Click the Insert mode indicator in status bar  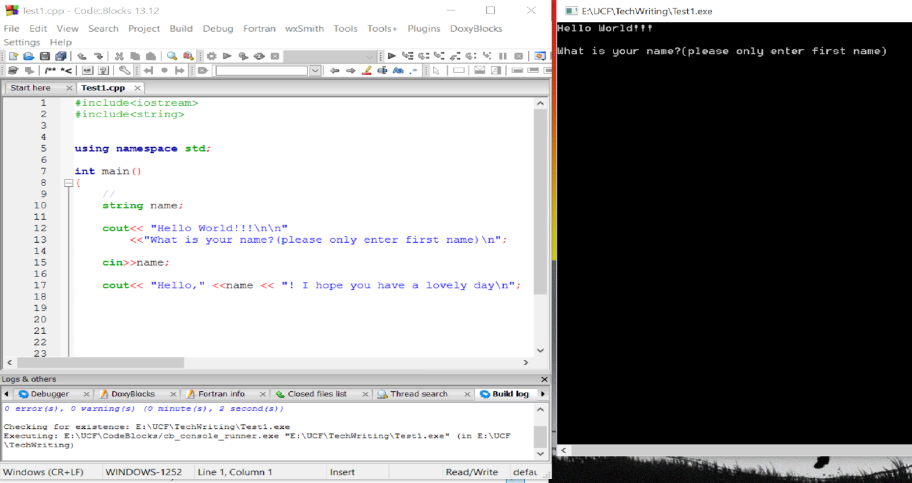[x=342, y=472]
